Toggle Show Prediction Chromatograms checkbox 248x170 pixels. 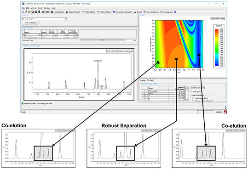coord(145,12)
